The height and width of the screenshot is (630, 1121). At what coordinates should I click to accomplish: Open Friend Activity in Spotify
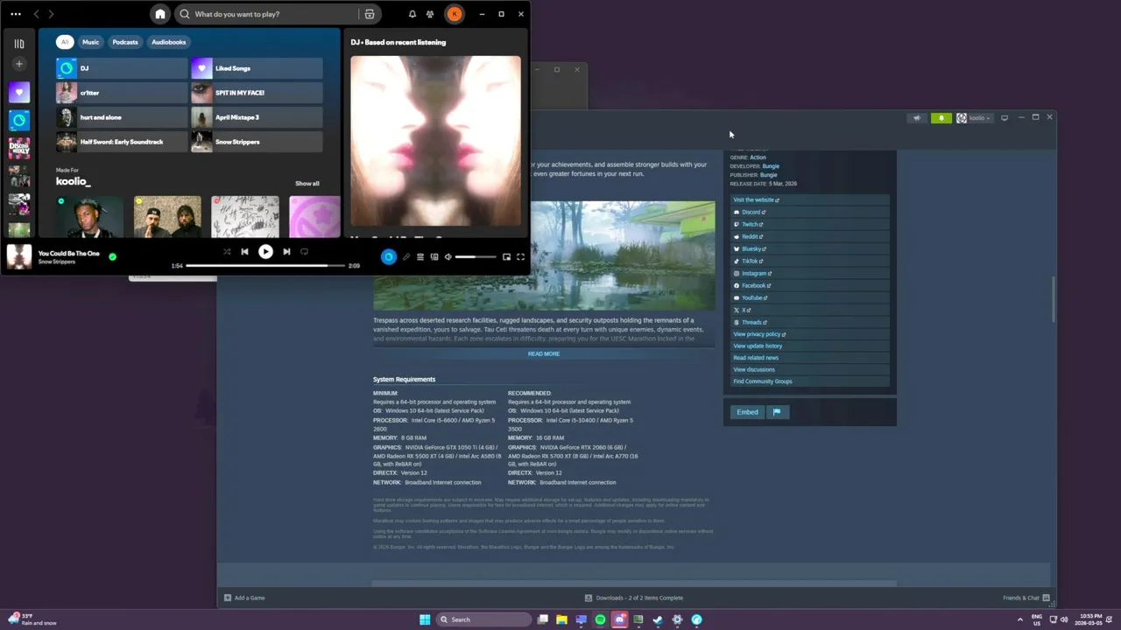[x=430, y=14]
